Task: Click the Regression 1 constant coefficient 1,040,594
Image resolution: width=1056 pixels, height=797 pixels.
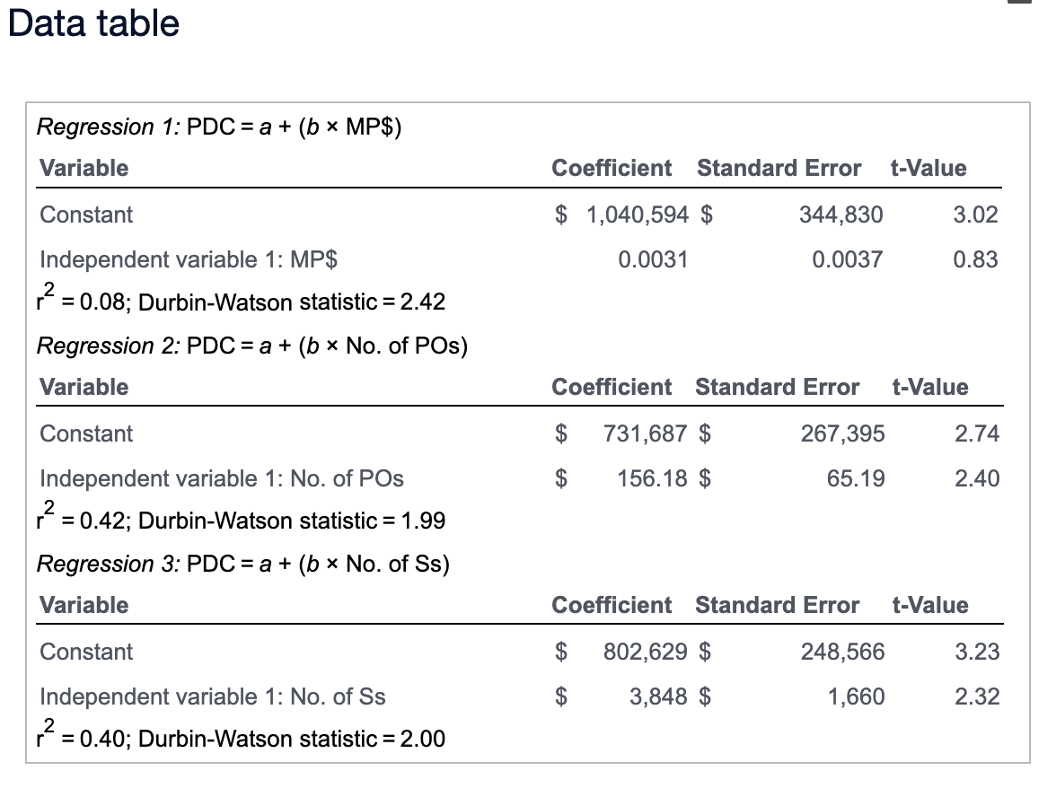Action: (638, 215)
